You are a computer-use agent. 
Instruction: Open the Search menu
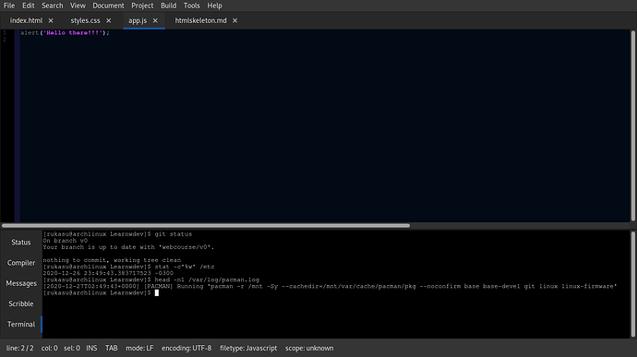[x=53, y=6]
